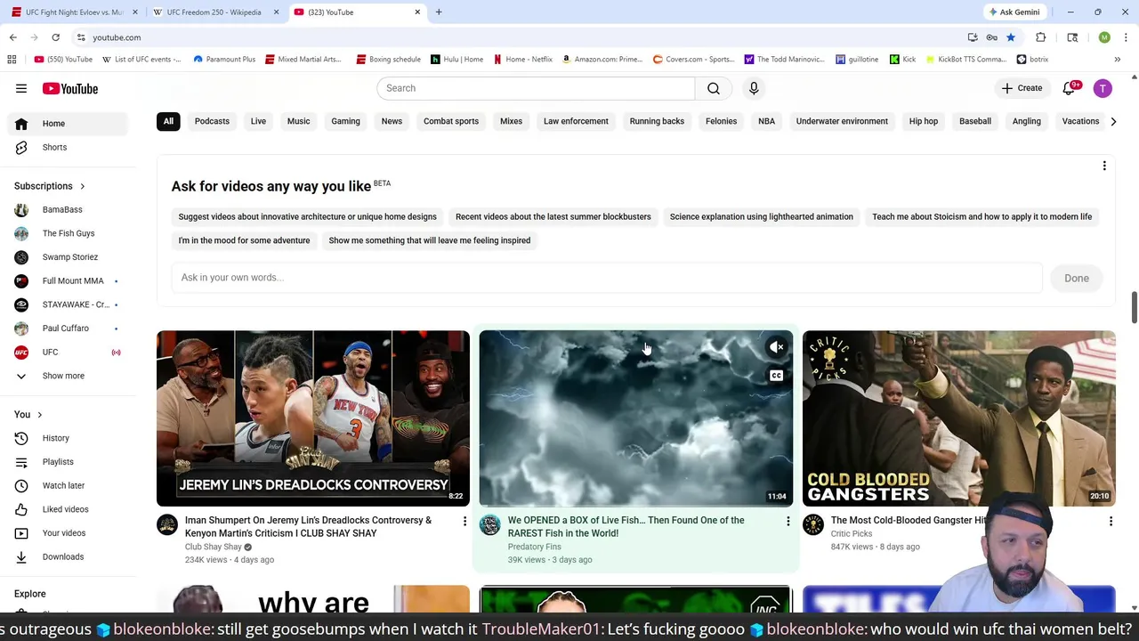Screen dimensions: 1139x641
Task: Toggle captions on the fish video preview
Action: (777, 376)
